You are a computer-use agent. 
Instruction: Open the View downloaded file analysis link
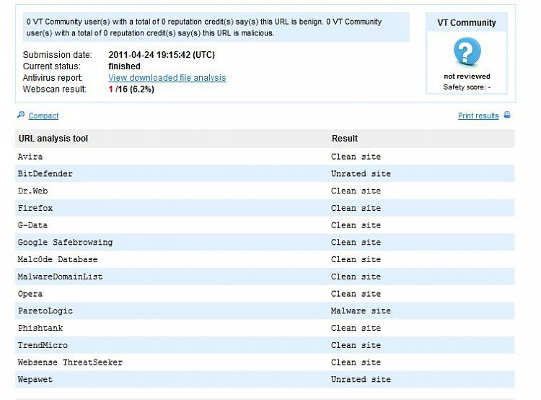(167, 78)
